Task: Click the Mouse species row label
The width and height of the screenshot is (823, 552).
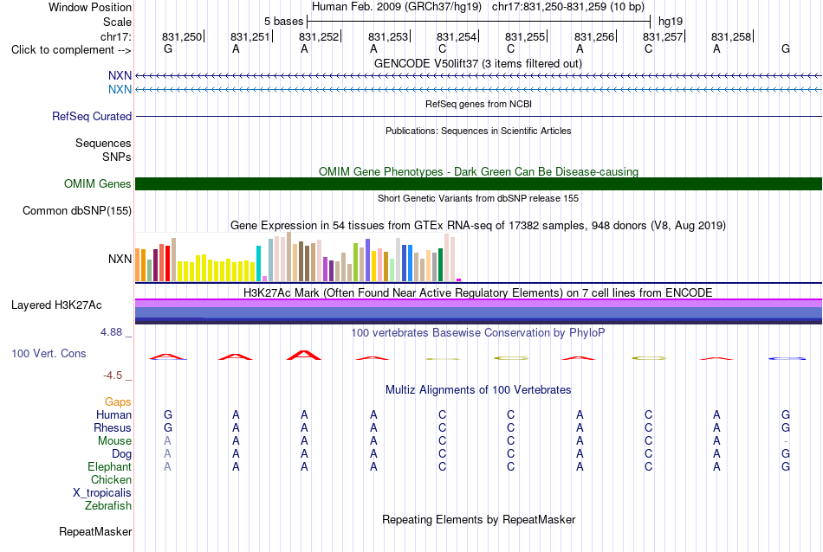Action: [x=114, y=441]
